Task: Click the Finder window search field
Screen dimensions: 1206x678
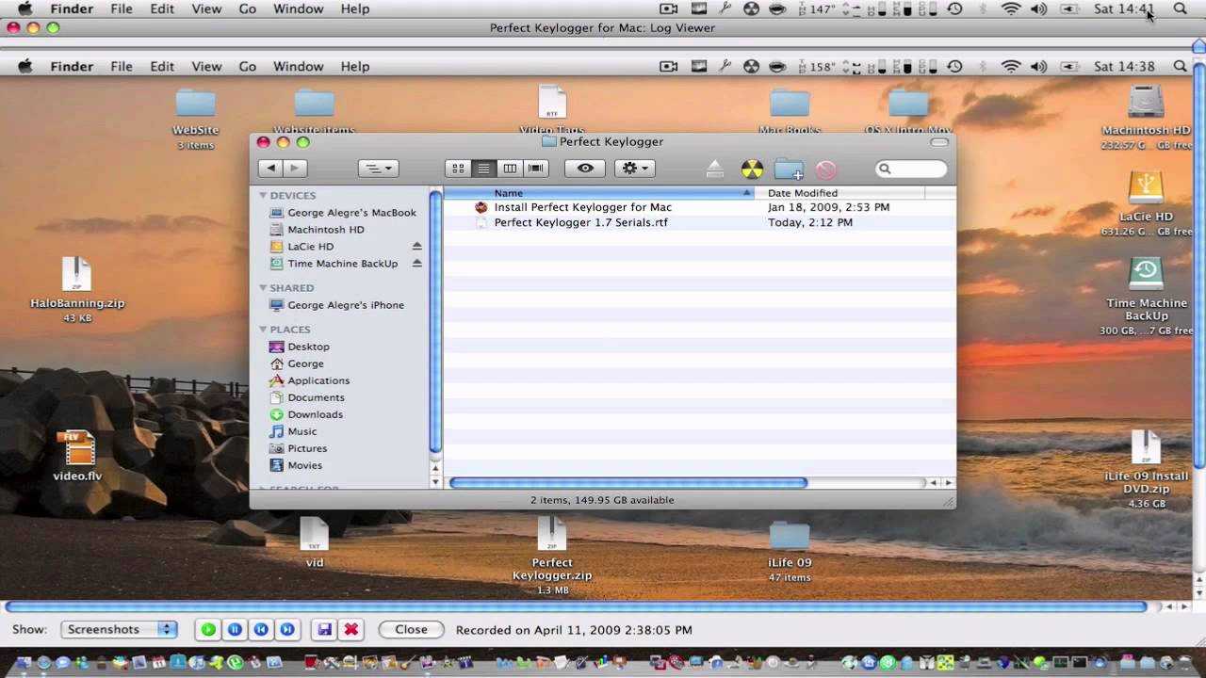Action: (911, 169)
